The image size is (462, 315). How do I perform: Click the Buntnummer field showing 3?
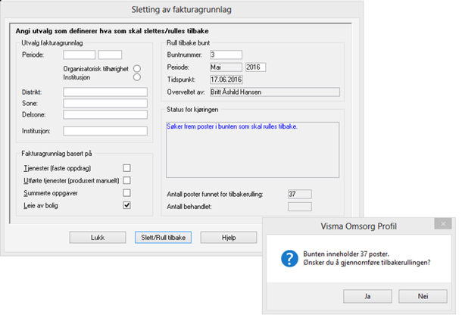point(226,55)
